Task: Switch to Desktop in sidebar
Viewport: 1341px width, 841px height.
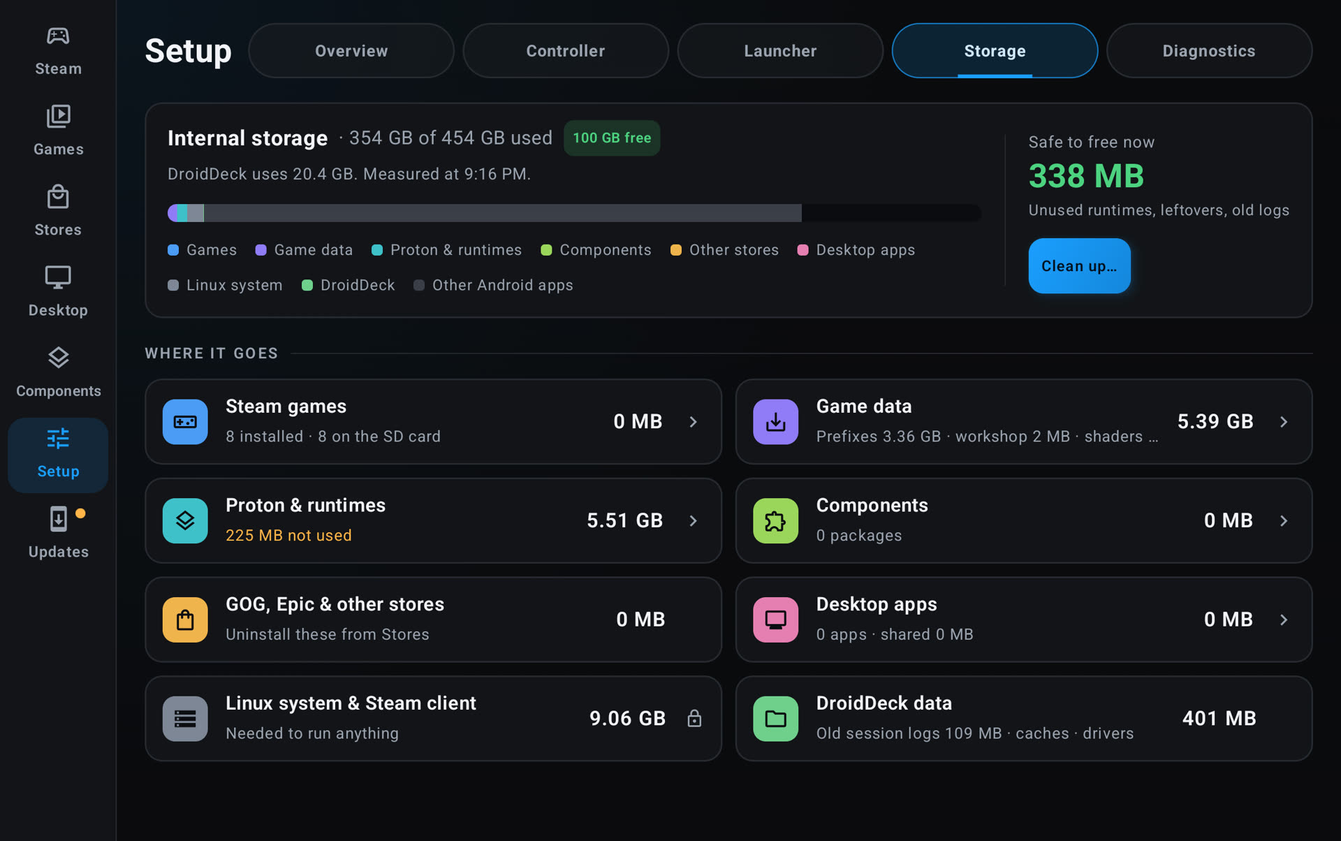Action: point(58,291)
